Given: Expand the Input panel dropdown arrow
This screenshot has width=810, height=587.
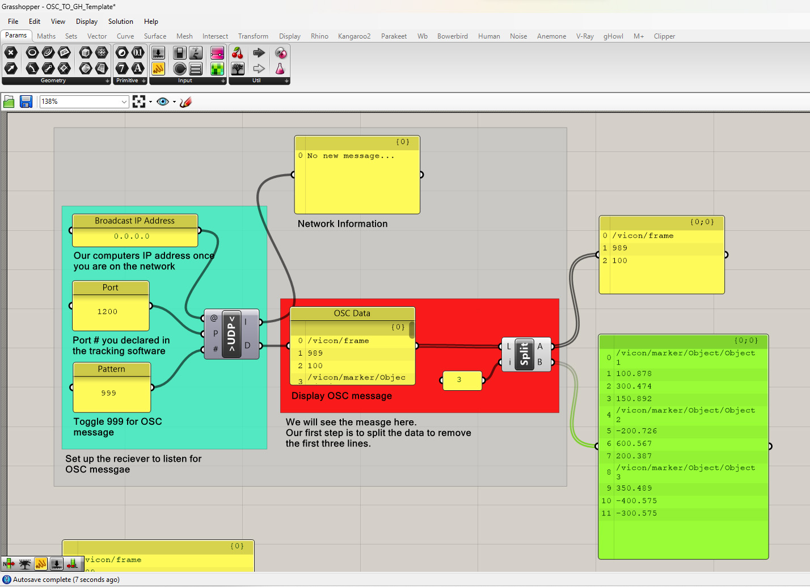Looking at the screenshot, I should click(223, 81).
